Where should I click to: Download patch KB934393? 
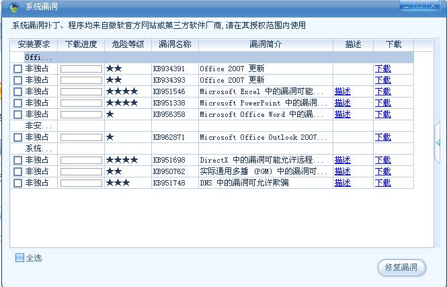click(x=382, y=80)
